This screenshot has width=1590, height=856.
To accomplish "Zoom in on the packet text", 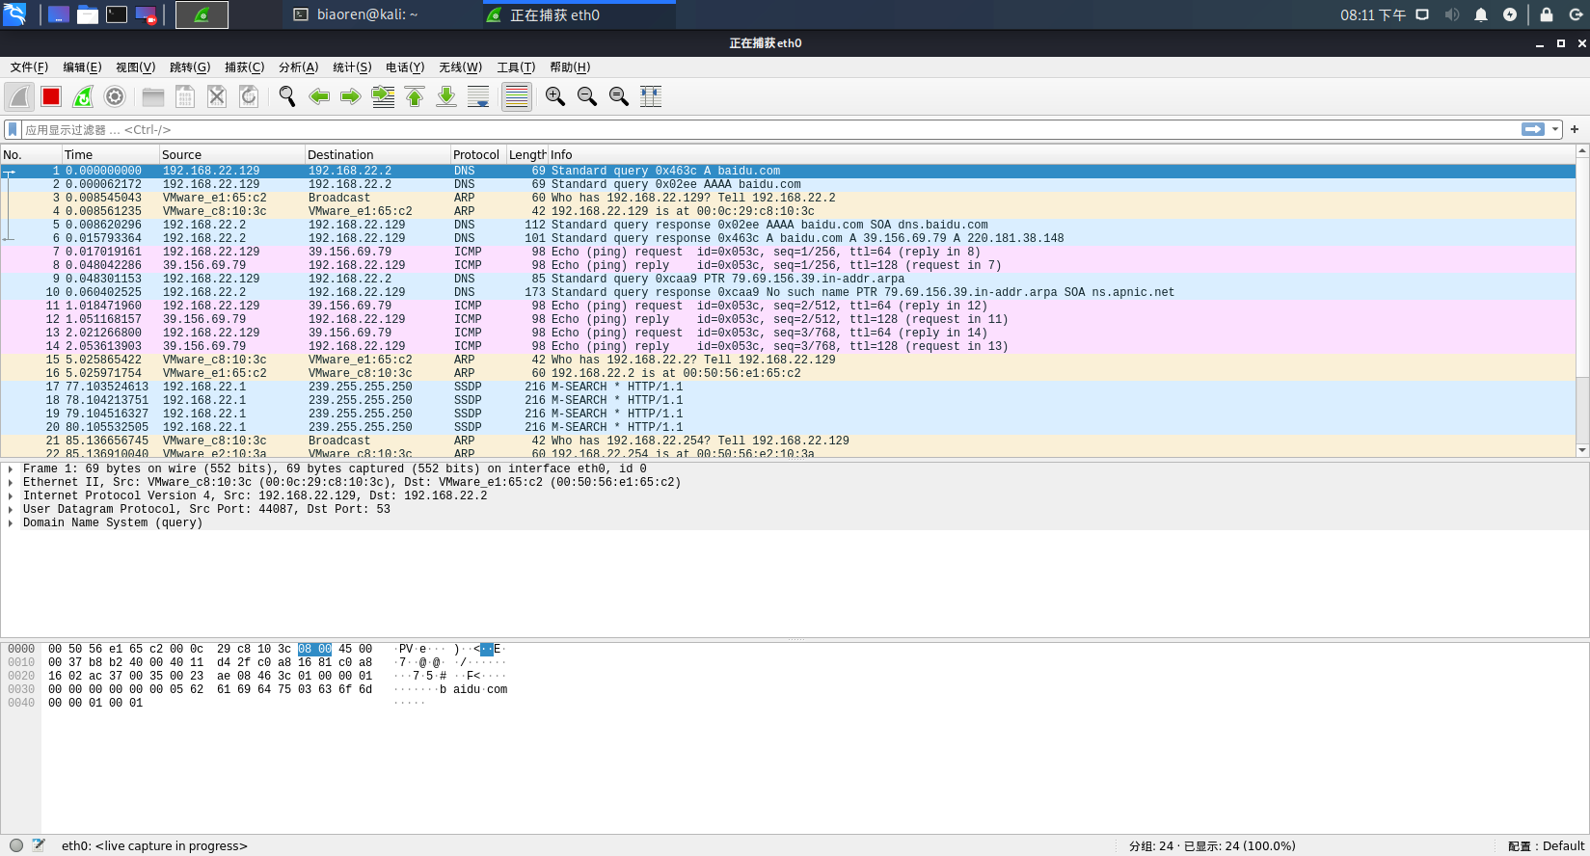I will point(555,96).
